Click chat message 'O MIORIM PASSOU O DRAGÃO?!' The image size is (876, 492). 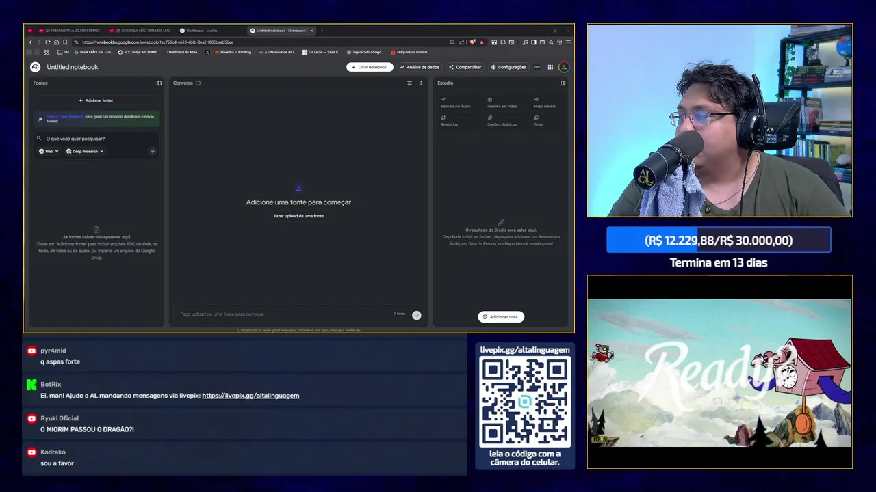point(87,430)
